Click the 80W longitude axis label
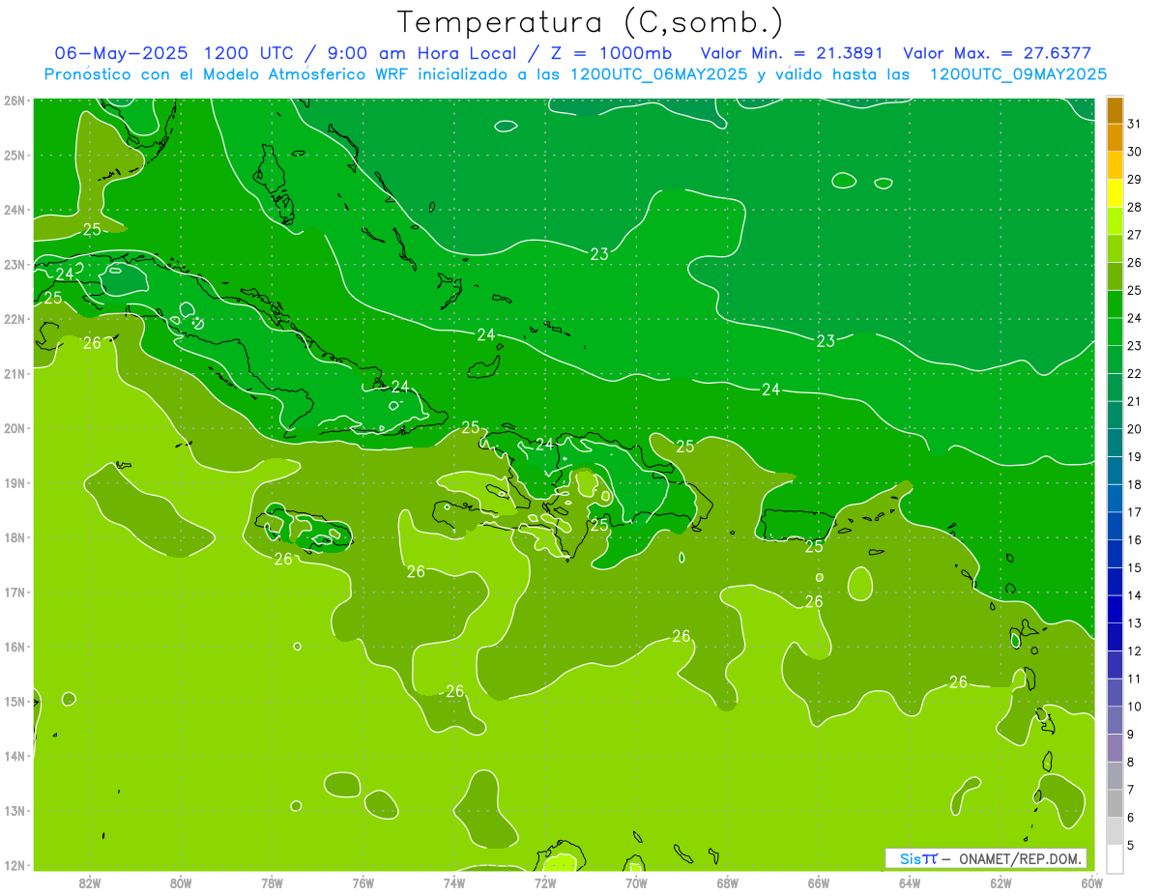Screen dimensions: 1160x896 [181, 882]
